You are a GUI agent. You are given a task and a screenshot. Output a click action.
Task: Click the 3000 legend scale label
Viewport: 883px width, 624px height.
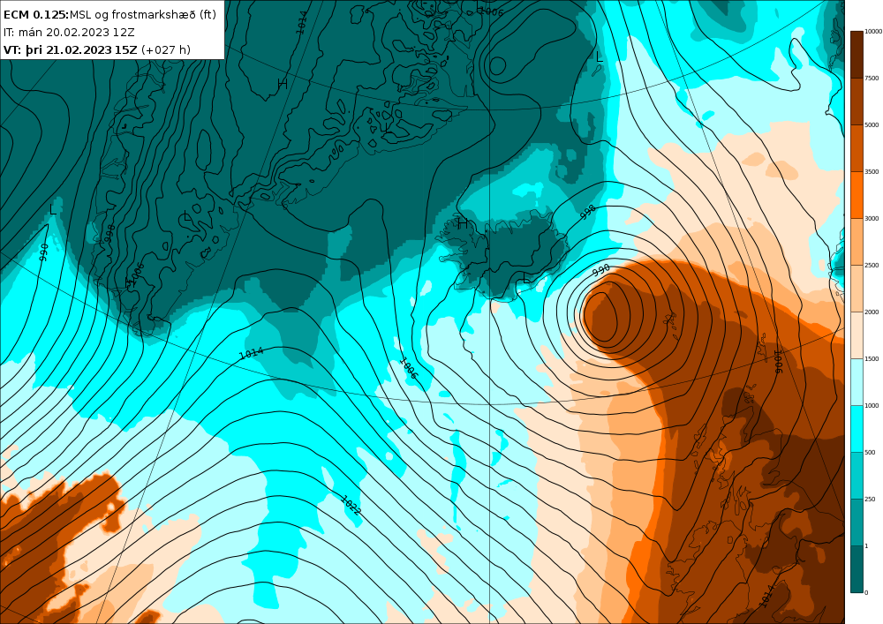pyautogui.click(x=872, y=218)
